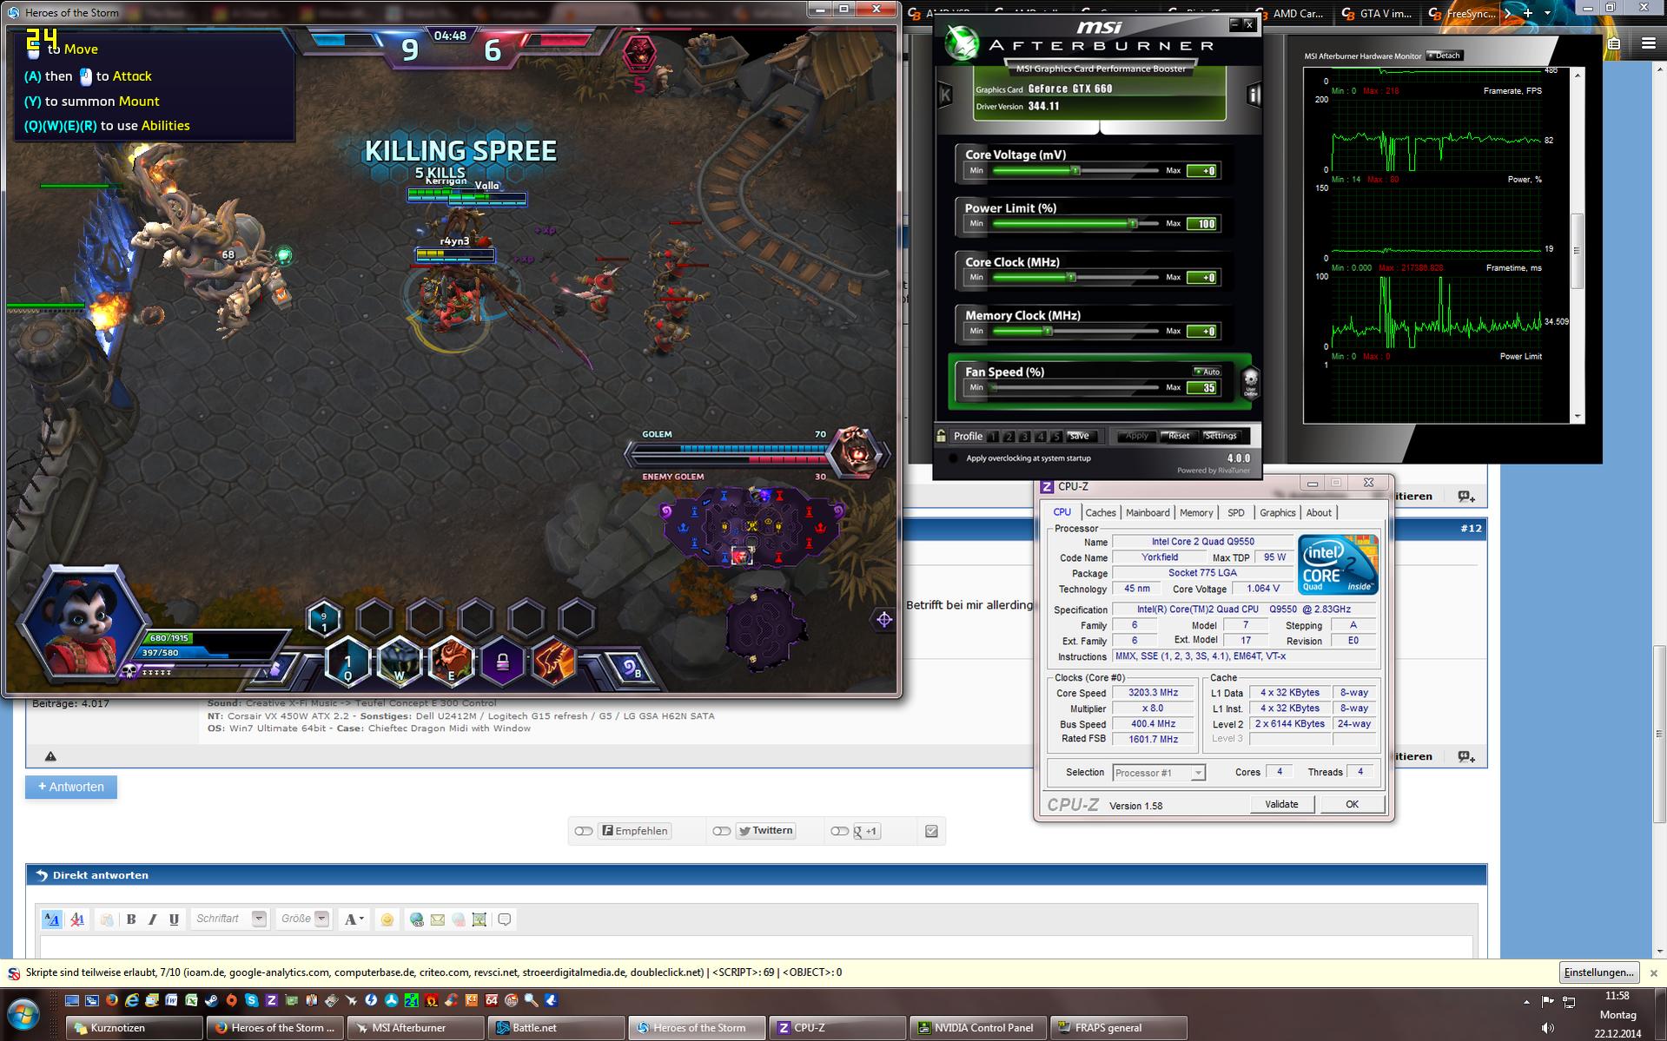The width and height of the screenshot is (1667, 1041).
Task: Click the volume icon in system tray
Action: [x=1548, y=1028]
